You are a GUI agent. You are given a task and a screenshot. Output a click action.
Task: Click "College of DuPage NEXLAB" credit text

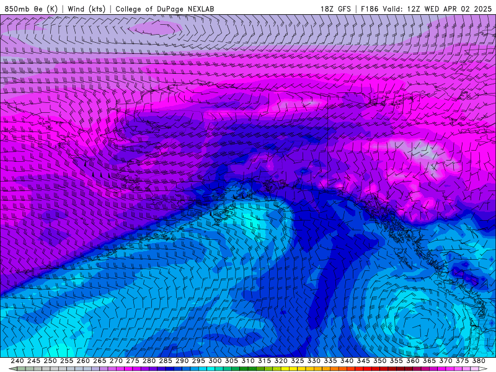[x=165, y=9]
